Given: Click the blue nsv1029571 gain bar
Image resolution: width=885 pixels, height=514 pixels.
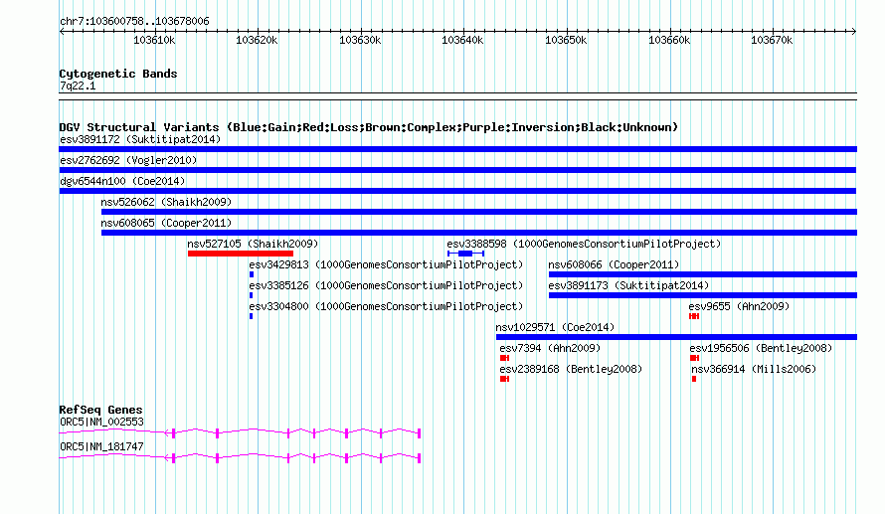Looking at the screenshot, I should pyautogui.click(x=677, y=337).
